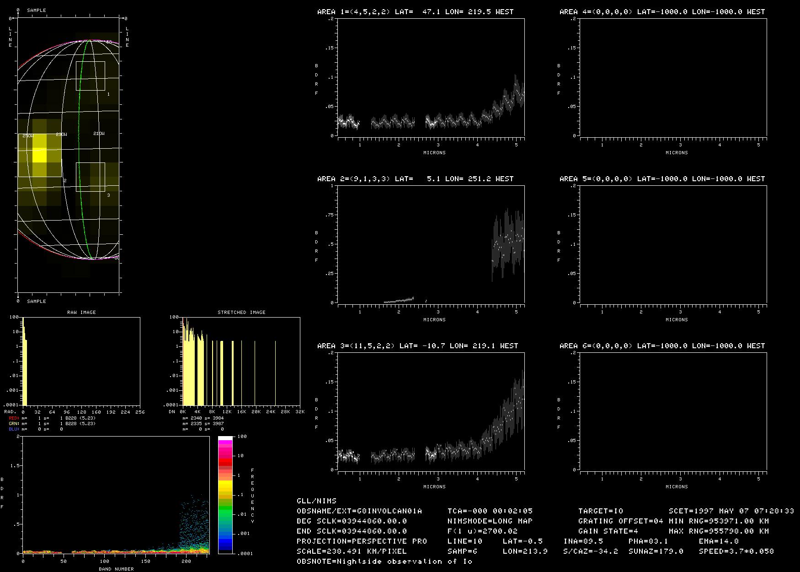Image resolution: width=800 pixels, height=572 pixels.
Task: Click the rainbow frequency color bar
Action: [x=225, y=495]
